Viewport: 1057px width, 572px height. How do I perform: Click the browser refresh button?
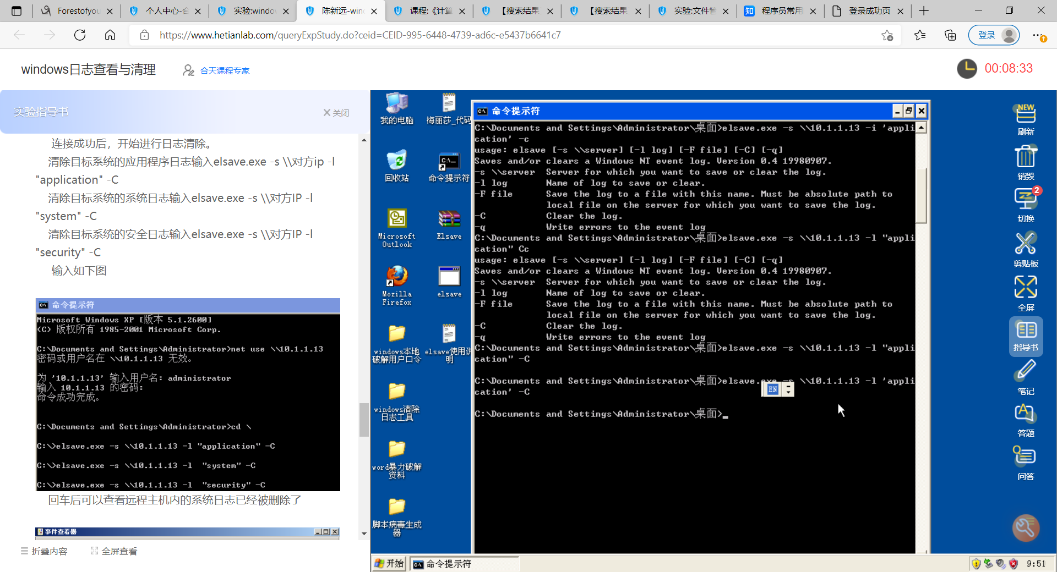pos(80,35)
